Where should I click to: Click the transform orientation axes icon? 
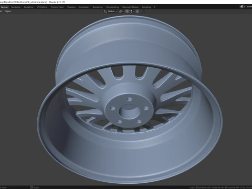click(x=106, y=12)
